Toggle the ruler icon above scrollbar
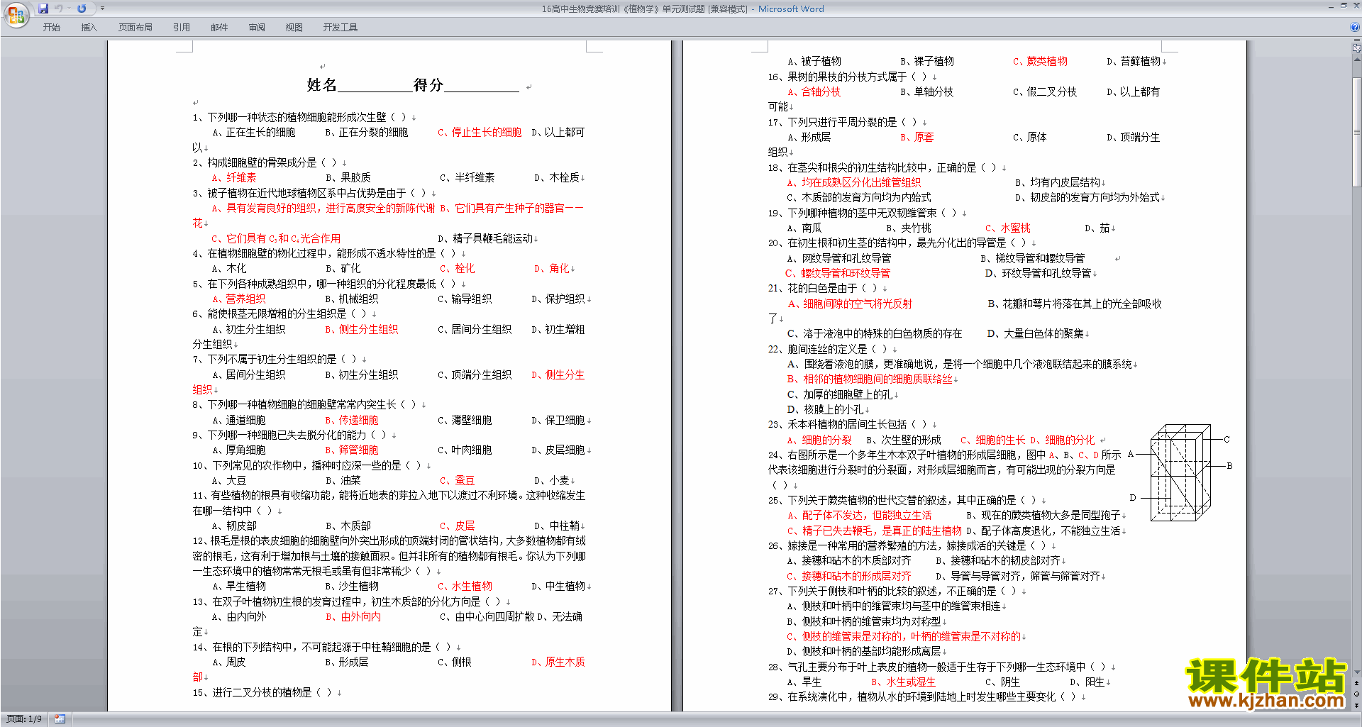The width and height of the screenshot is (1362, 727). coord(1357,48)
